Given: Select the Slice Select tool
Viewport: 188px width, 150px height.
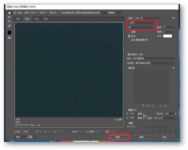Looking at the screenshot, I should (9, 17).
